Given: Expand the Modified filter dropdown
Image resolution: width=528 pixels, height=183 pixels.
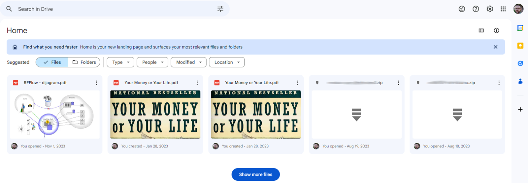Looking at the screenshot, I should coord(188,62).
